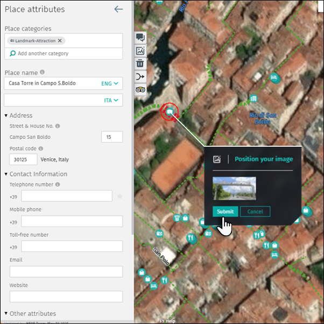Viewport: 324px width, 324px height.
Task: Click the F1 Help link
Action: point(168,321)
